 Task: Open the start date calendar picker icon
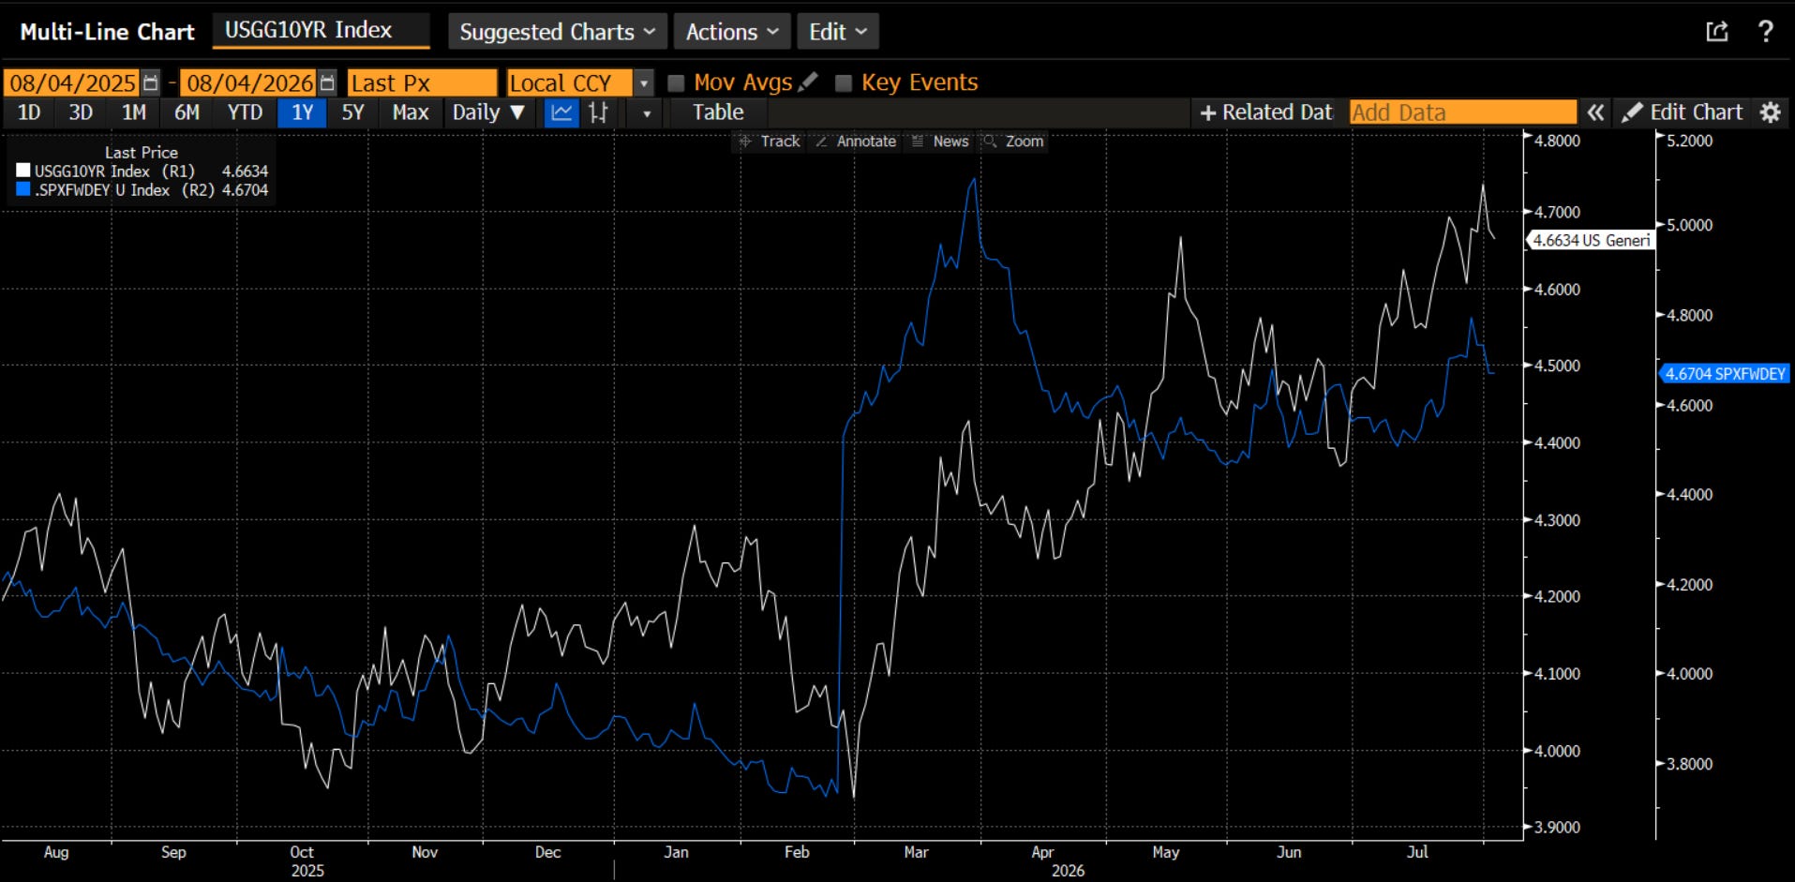(150, 83)
